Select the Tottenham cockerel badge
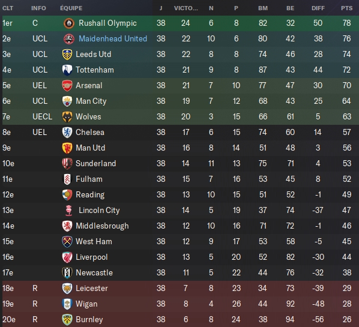The height and width of the screenshot is (327, 359). (x=67, y=70)
